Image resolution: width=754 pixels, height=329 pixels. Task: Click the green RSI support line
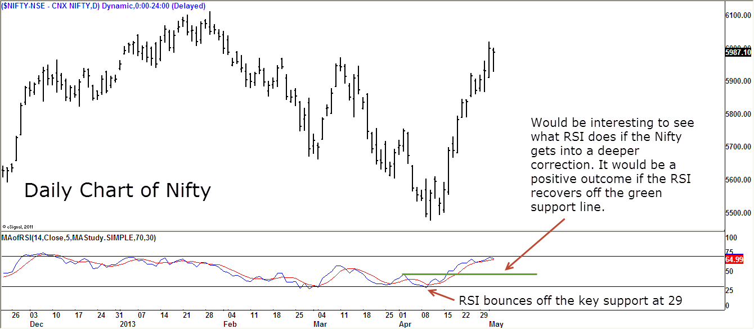469,274
